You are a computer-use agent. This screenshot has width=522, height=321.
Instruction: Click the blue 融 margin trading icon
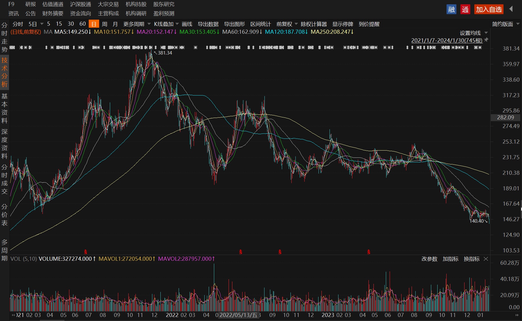tap(451, 10)
